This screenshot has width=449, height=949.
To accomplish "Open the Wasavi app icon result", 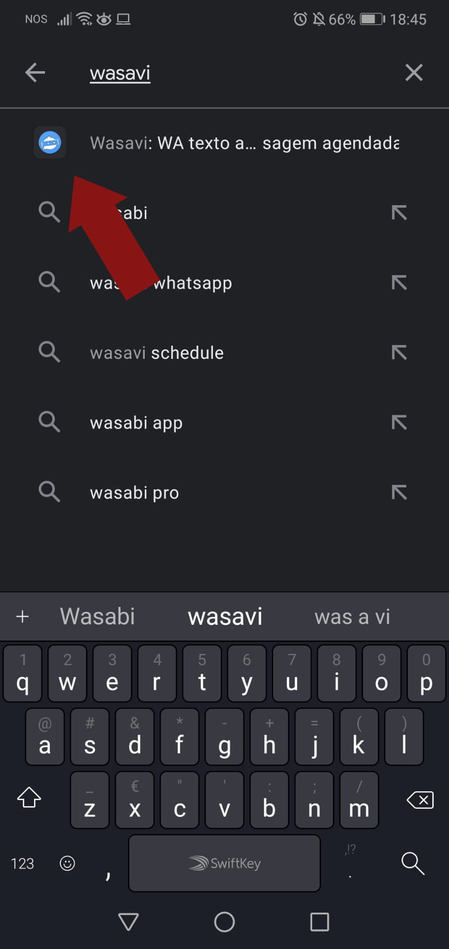I will pyautogui.click(x=50, y=143).
